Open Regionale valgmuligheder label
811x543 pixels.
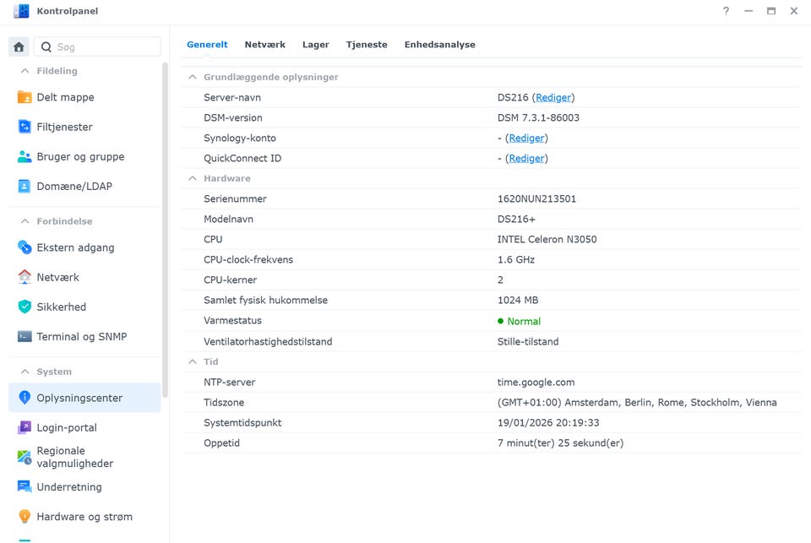pos(75,457)
